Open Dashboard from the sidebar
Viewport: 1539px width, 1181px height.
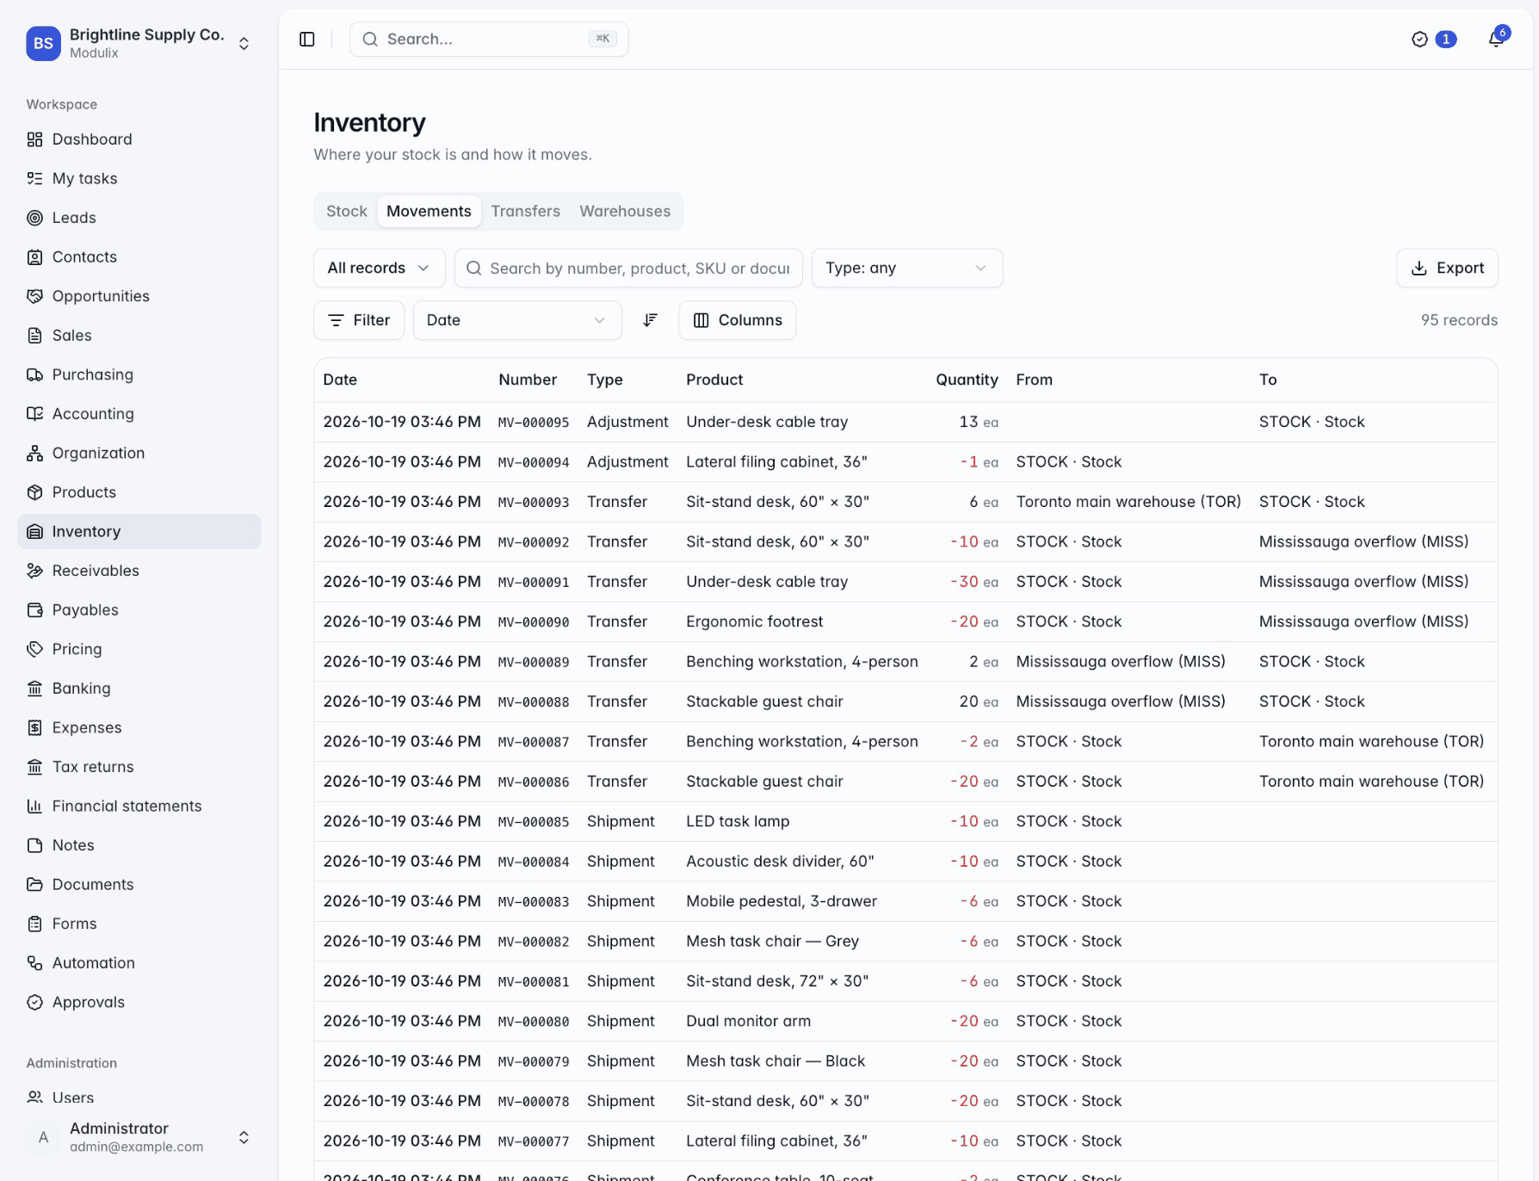click(x=139, y=139)
